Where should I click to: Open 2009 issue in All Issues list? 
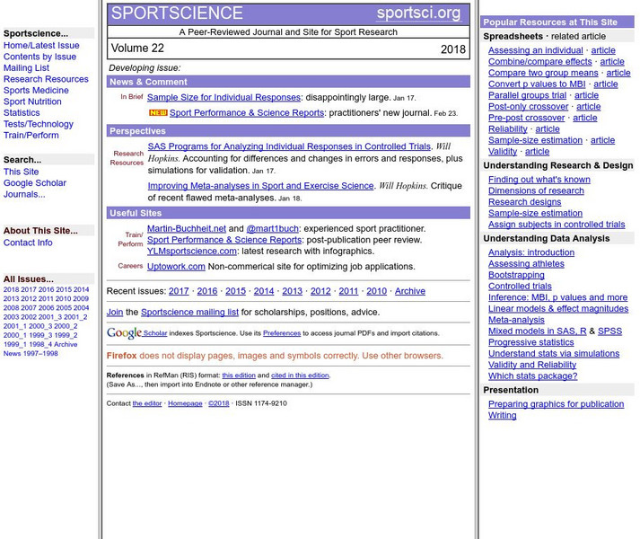click(x=81, y=299)
